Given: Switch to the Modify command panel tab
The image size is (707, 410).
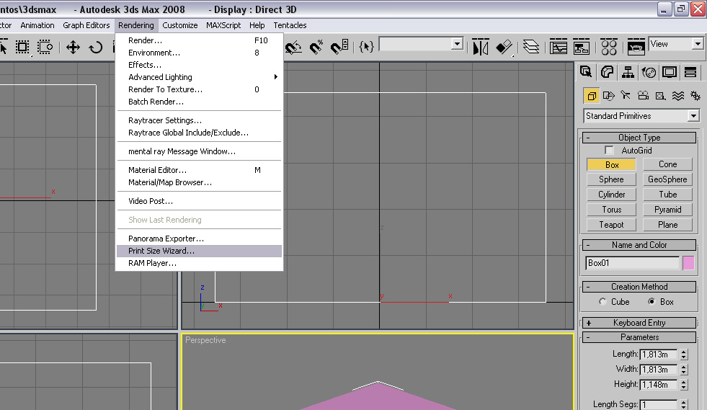Looking at the screenshot, I should point(607,72).
